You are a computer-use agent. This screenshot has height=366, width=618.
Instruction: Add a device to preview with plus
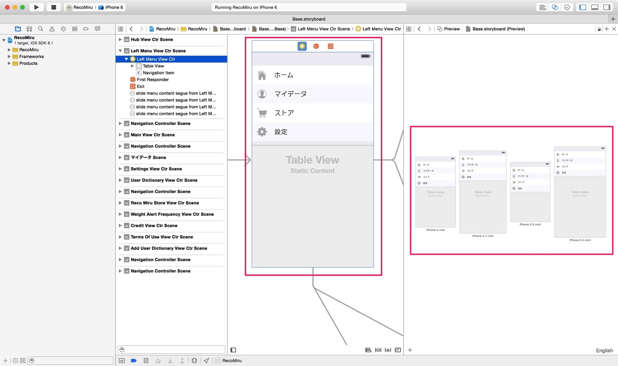410,350
